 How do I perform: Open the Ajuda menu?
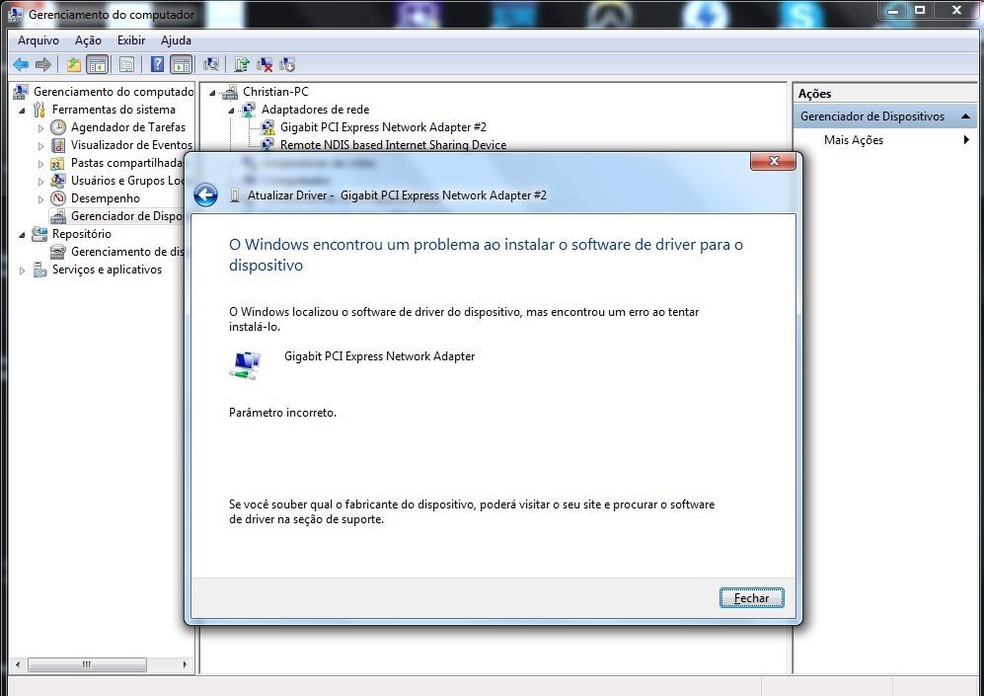pos(176,40)
